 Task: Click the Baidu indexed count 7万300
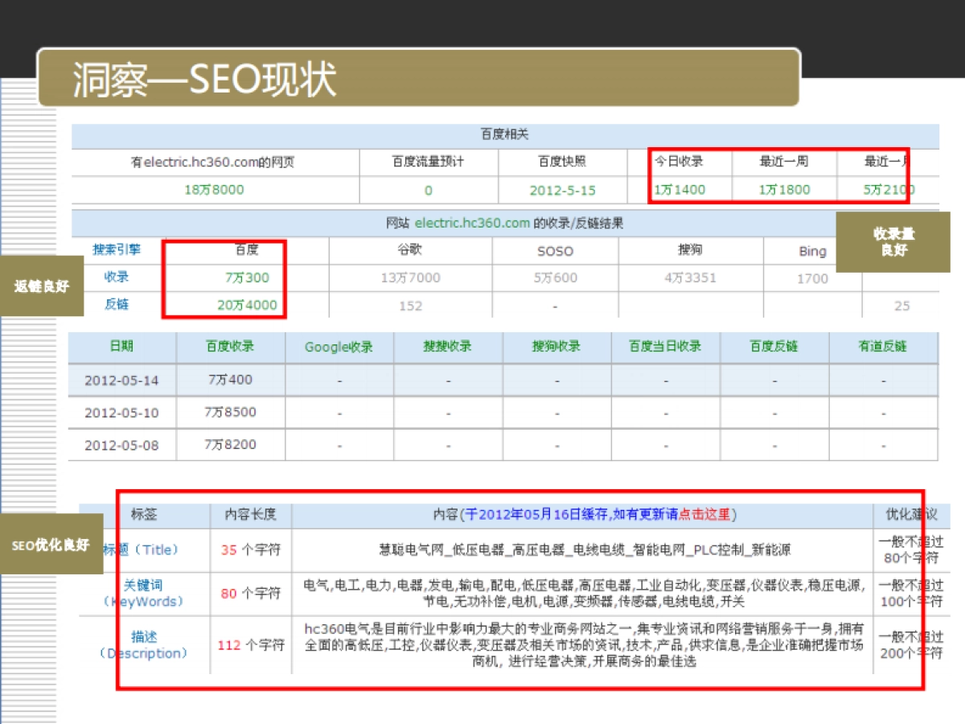(247, 278)
